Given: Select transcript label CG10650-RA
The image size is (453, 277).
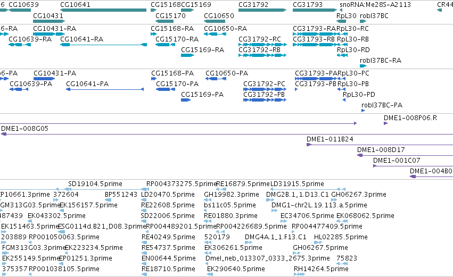Looking at the screenshot, I should click(225, 29).
